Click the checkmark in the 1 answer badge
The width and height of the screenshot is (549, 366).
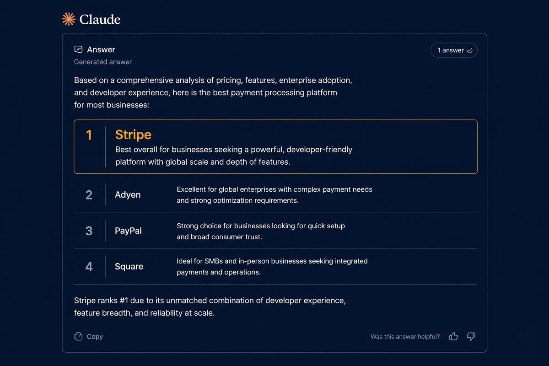pyautogui.click(x=469, y=50)
